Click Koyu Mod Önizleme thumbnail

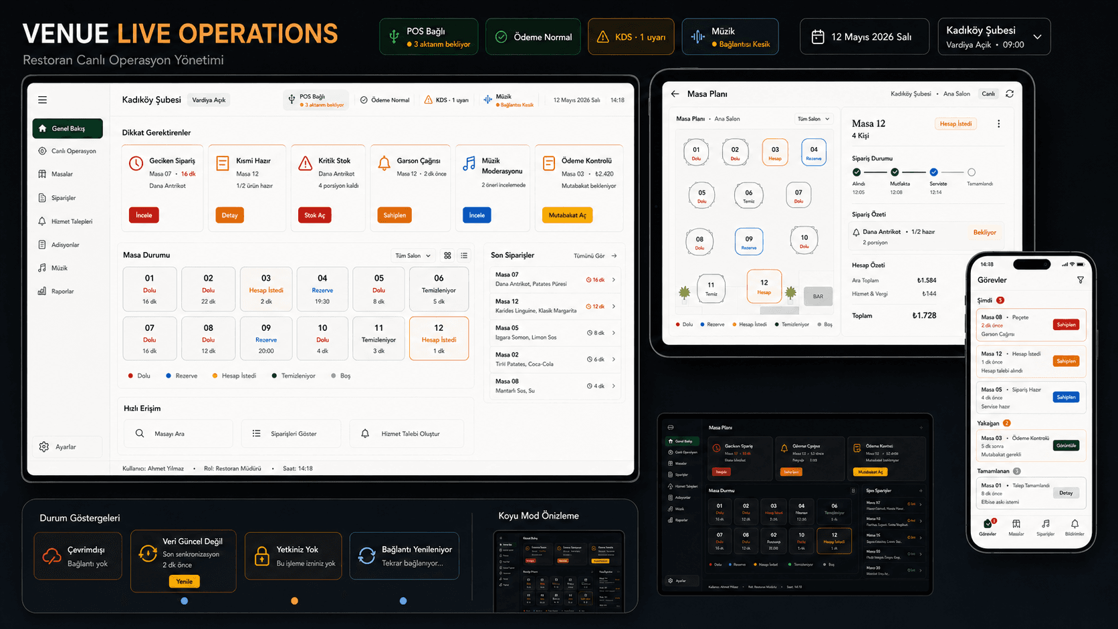click(x=559, y=572)
